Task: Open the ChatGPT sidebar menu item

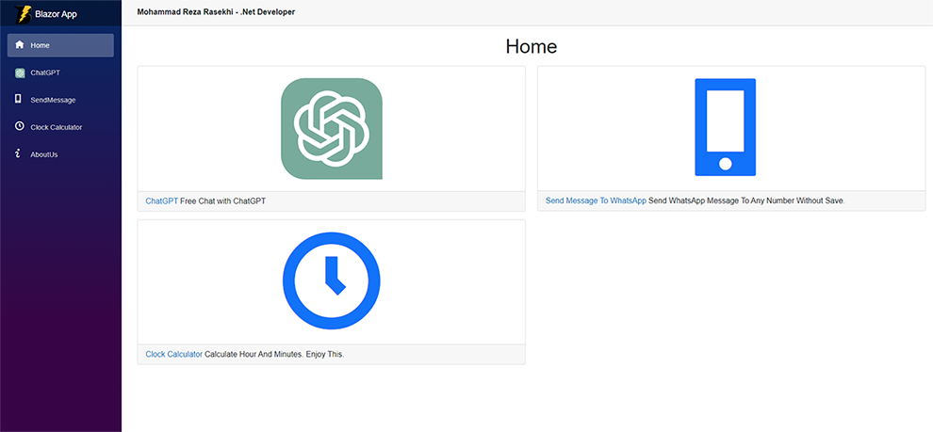Action: (x=60, y=72)
